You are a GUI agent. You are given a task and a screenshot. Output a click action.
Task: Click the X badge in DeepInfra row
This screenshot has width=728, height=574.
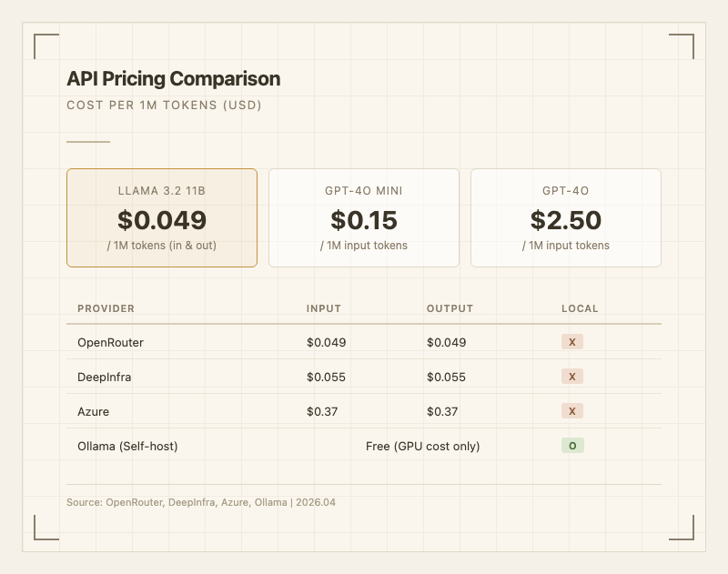571,377
